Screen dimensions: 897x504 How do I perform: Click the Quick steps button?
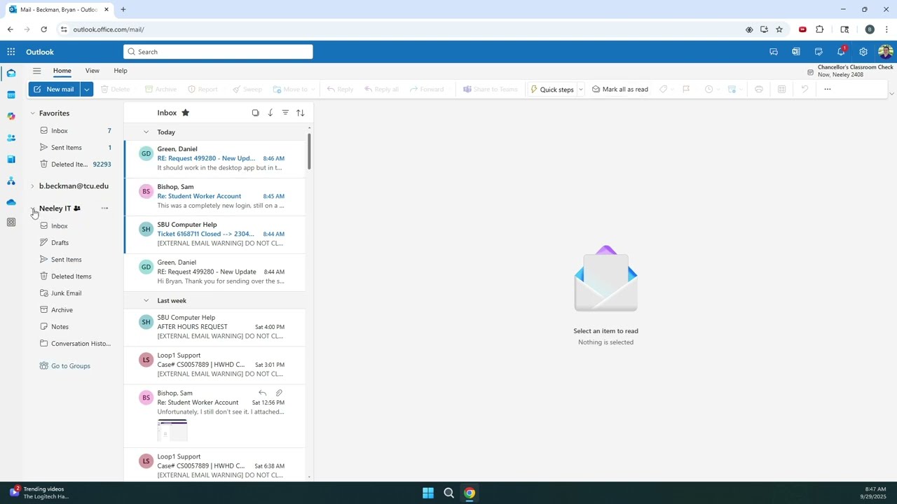[552, 90]
